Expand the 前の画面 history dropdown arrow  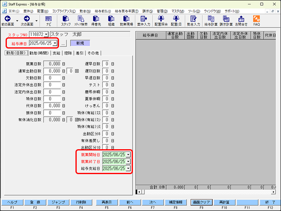[17, 21]
